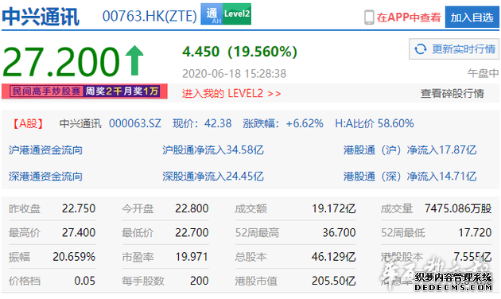Click 成交额 value 19.172亿

coord(333,209)
